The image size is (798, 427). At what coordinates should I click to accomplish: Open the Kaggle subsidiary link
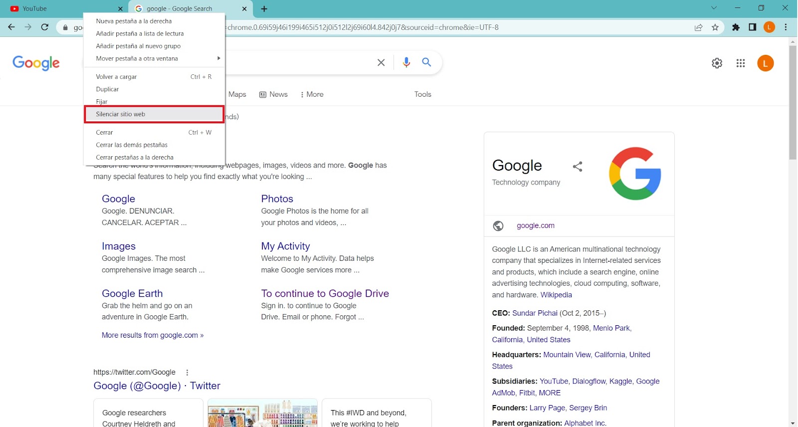click(621, 382)
